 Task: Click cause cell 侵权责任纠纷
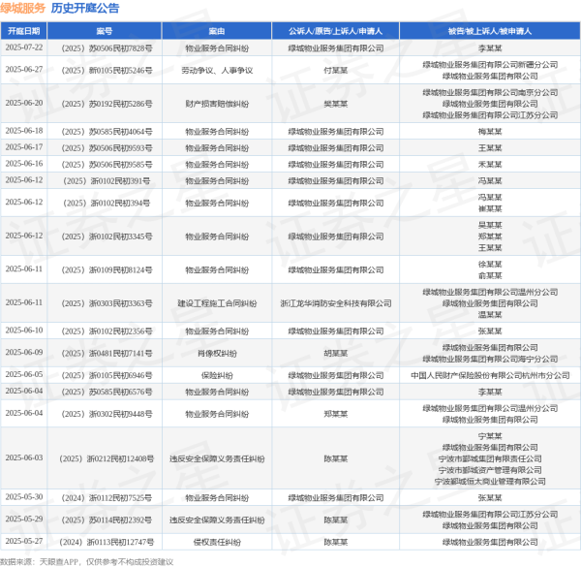pos(217,542)
